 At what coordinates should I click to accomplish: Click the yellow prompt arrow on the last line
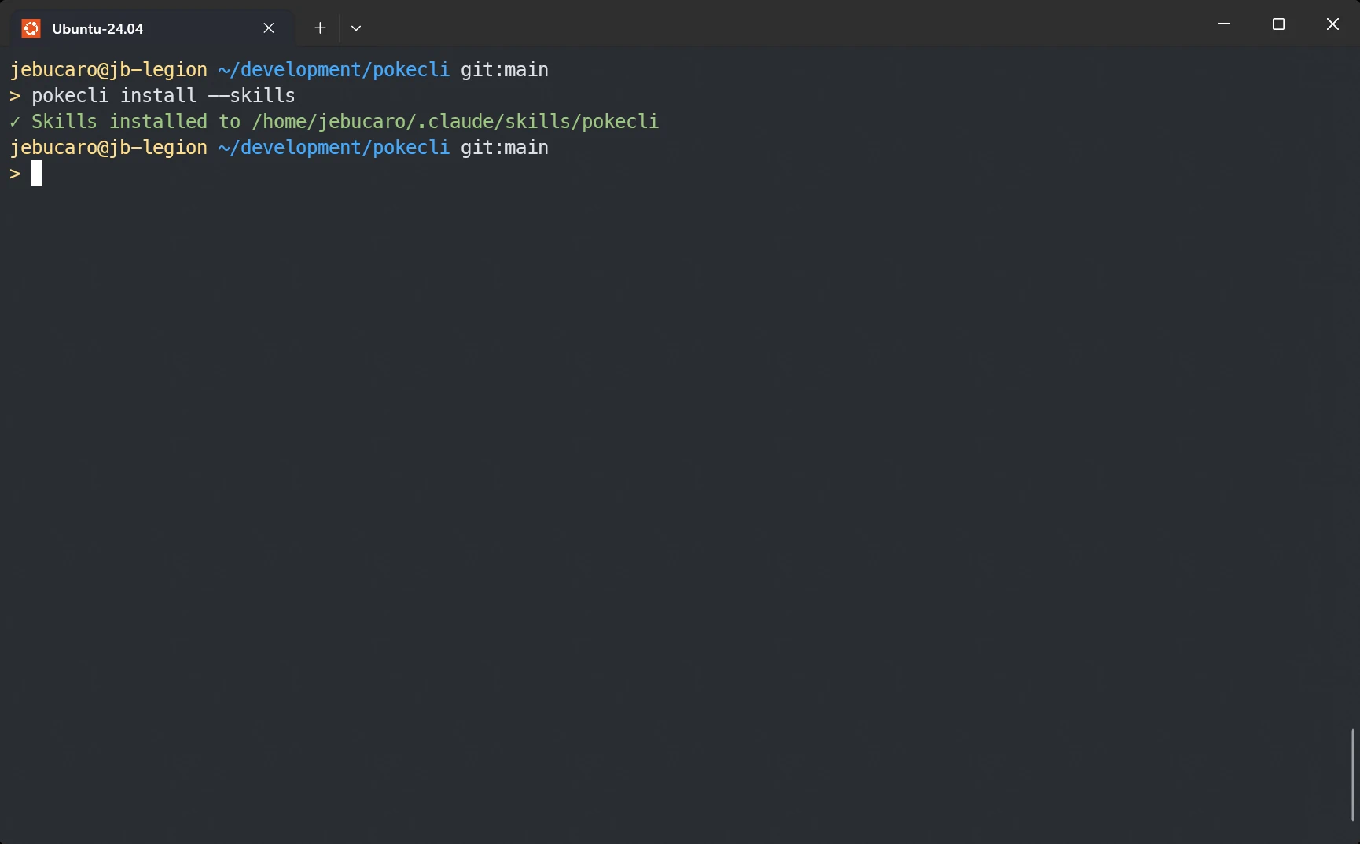point(14,174)
